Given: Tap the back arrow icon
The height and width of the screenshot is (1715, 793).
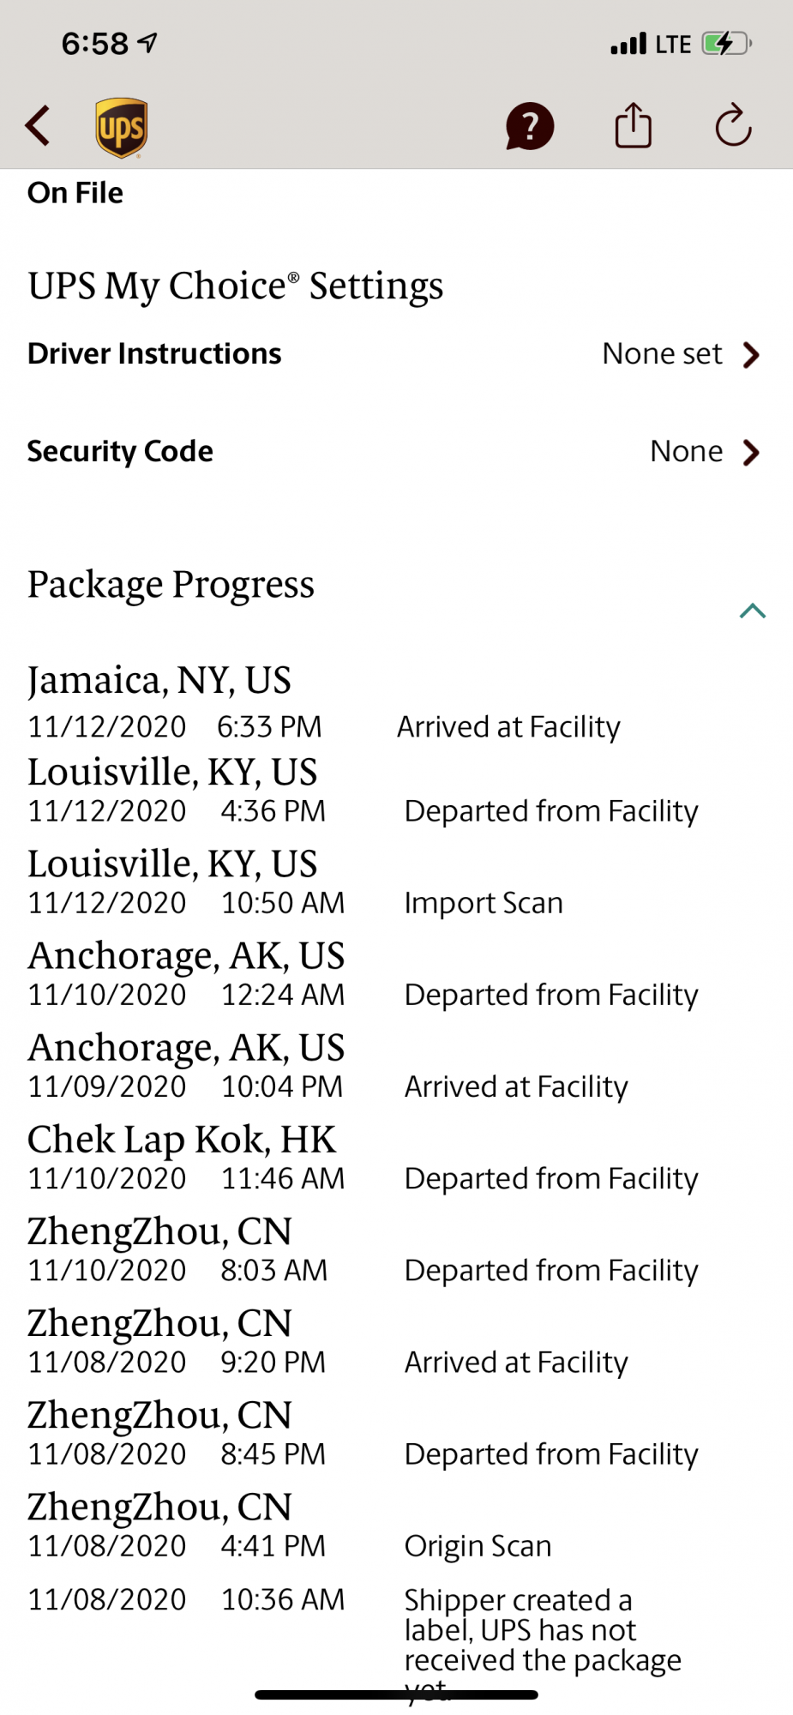Looking at the screenshot, I should (x=38, y=127).
